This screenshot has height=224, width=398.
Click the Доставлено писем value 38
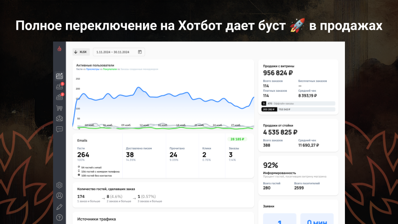(130, 155)
